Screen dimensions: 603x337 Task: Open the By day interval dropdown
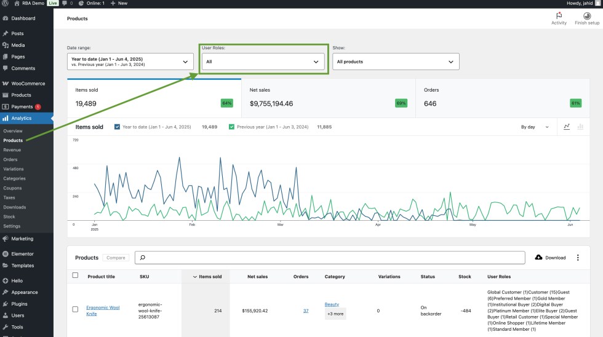(x=535, y=127)
